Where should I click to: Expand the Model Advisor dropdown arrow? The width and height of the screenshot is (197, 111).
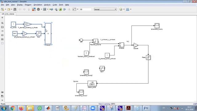(124, 9)
